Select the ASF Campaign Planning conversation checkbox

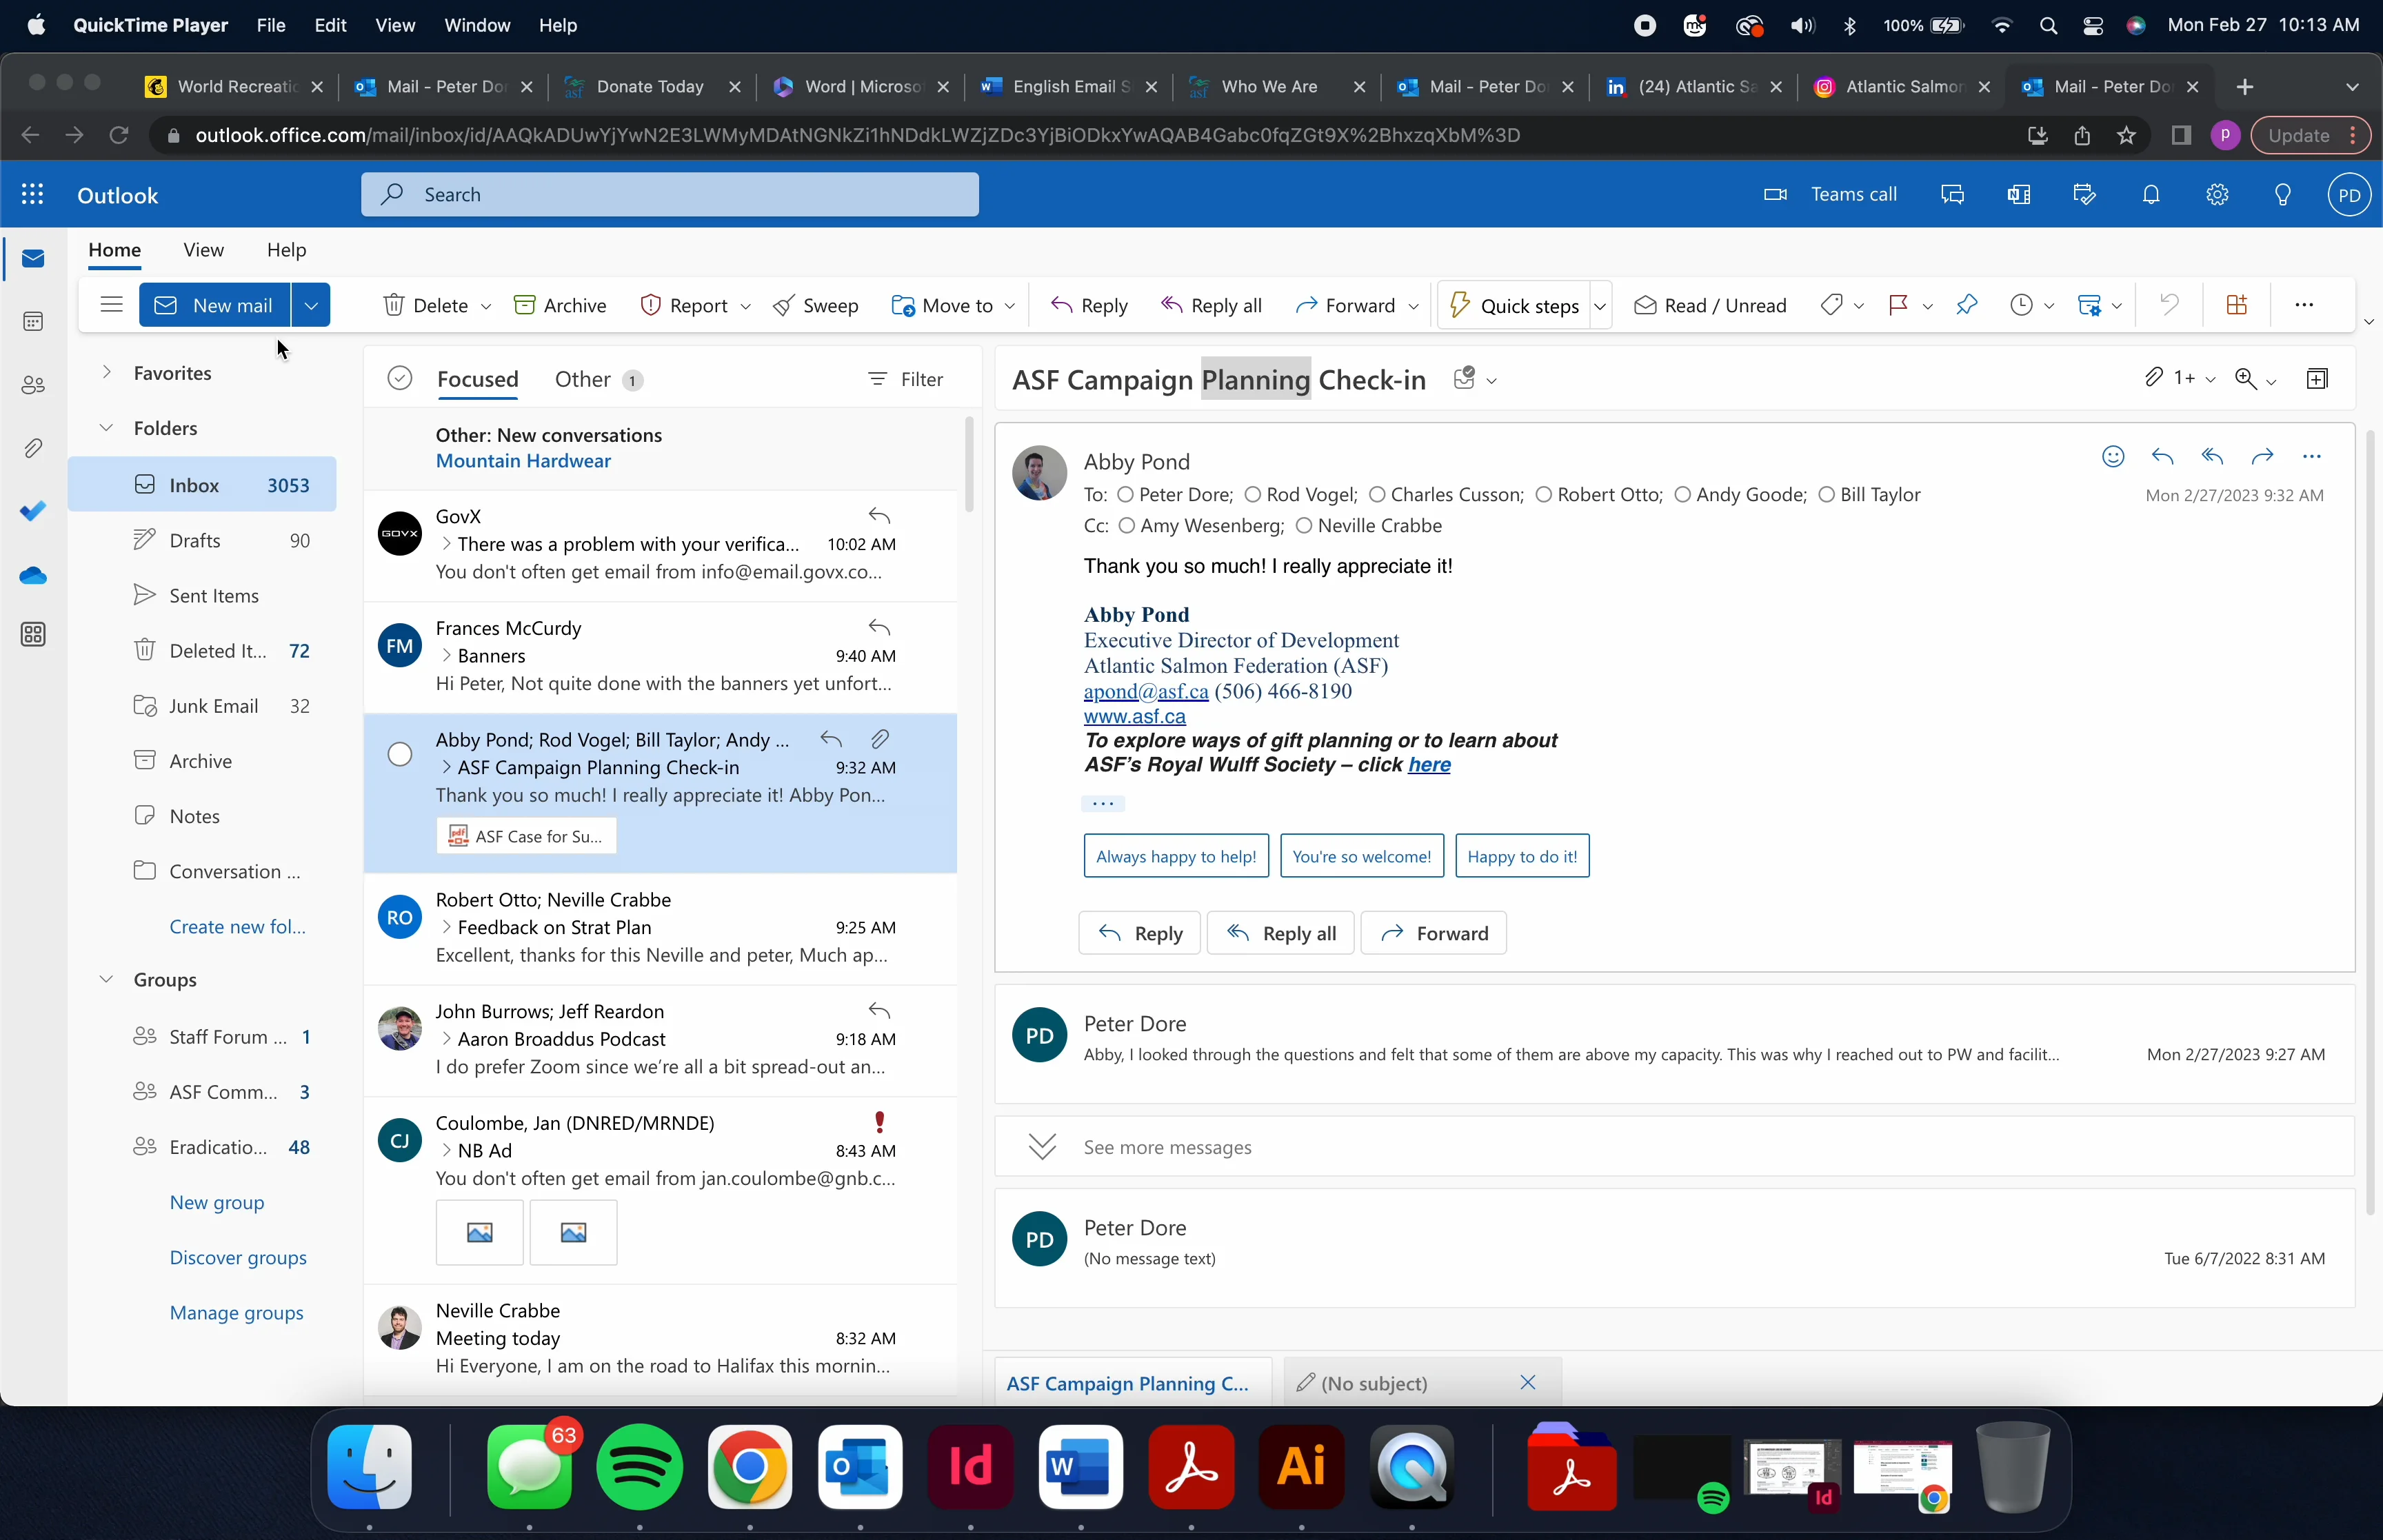(400, 754)
